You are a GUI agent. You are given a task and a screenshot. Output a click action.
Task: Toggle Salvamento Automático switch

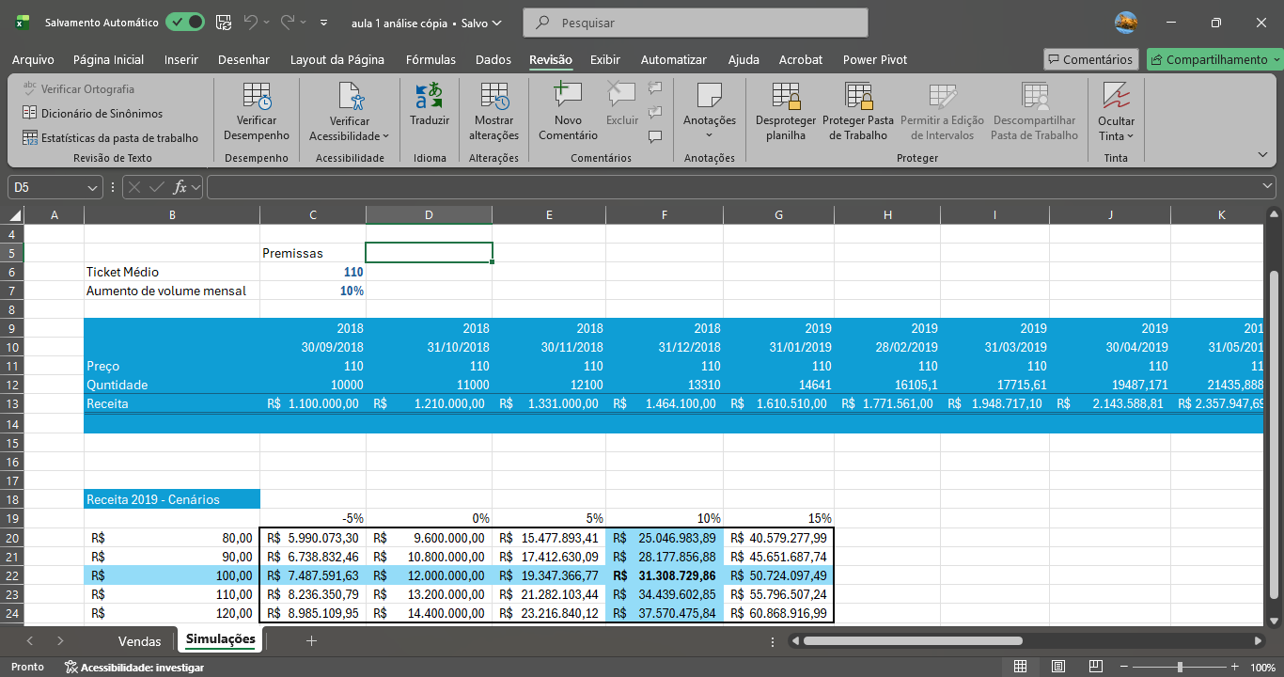tap(184, 22)
